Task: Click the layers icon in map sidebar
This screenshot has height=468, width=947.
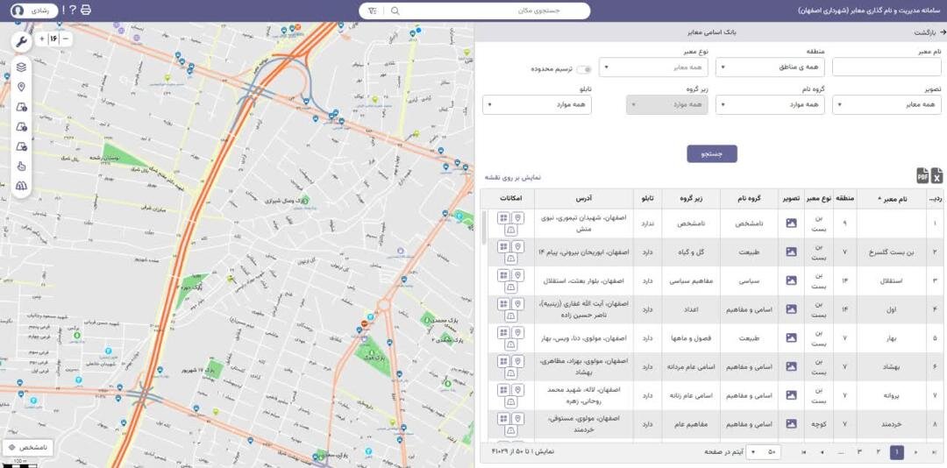Action: point(22,67)
